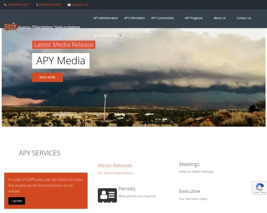Open Contact Us link in top bar

(80, 5)
